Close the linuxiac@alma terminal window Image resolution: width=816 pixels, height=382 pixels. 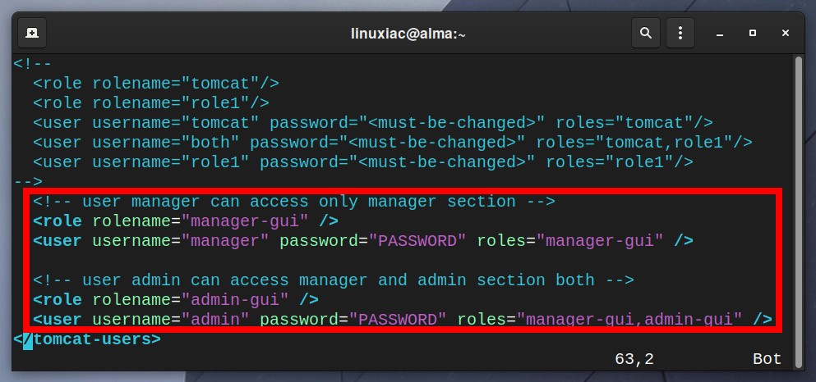coord(786,34)
